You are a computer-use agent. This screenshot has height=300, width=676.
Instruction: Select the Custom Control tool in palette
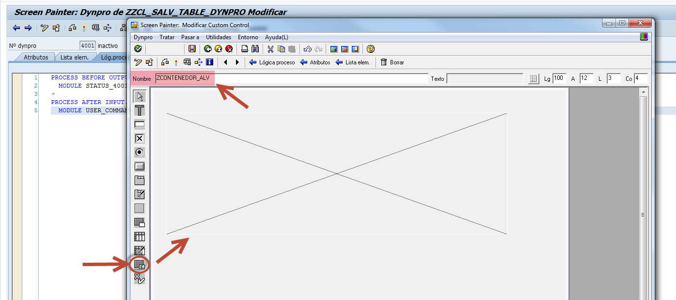point(140,265)
